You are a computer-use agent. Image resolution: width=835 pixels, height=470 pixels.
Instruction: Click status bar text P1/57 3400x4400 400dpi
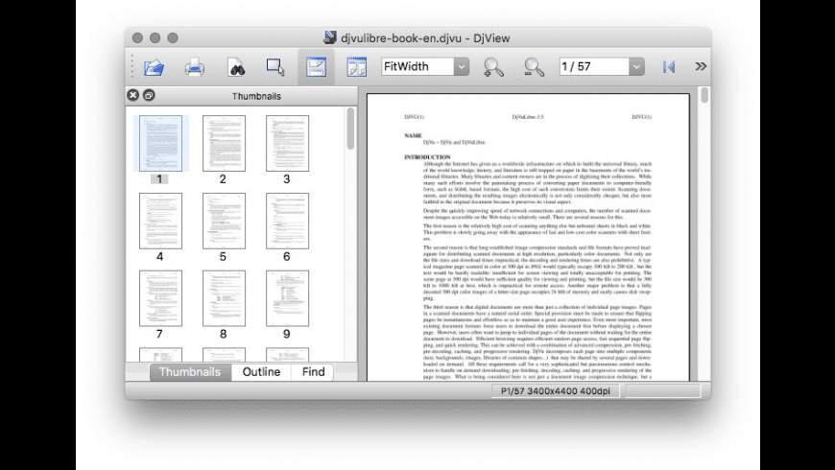(x=556, y=390)
